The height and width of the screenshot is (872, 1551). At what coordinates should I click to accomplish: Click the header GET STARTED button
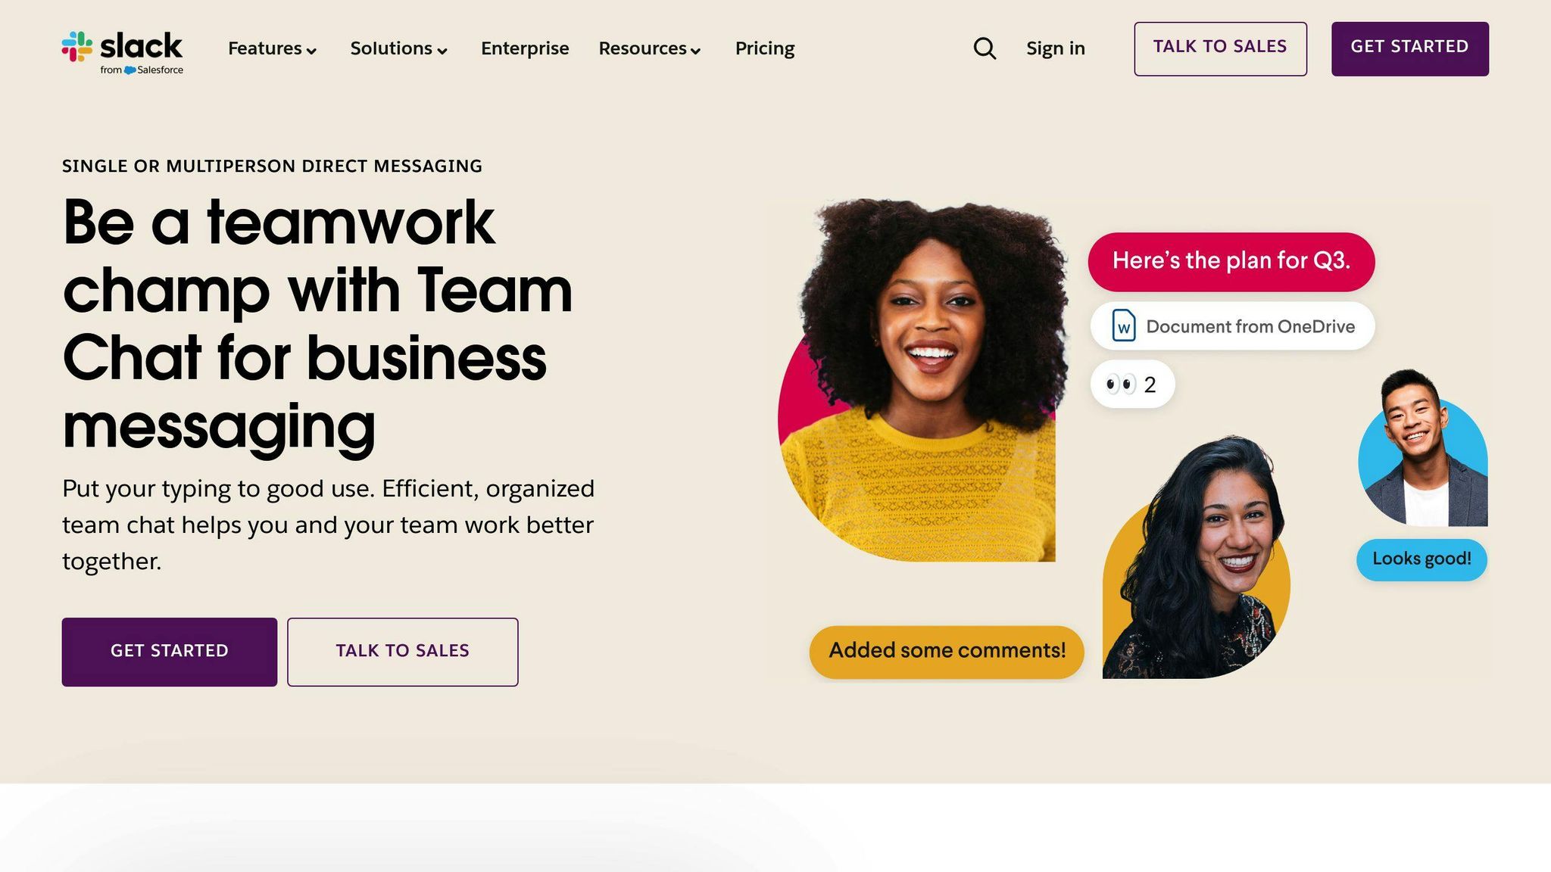1410,48
